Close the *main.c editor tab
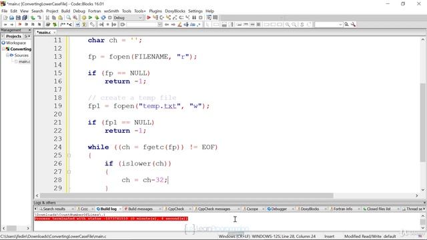The width and height of the screenshot is (427, 240). pyautogui.click(x=55, y=33)
